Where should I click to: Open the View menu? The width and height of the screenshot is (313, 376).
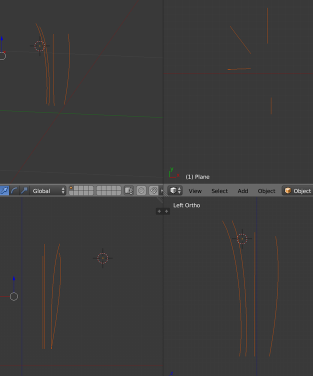tap(195, 190)
